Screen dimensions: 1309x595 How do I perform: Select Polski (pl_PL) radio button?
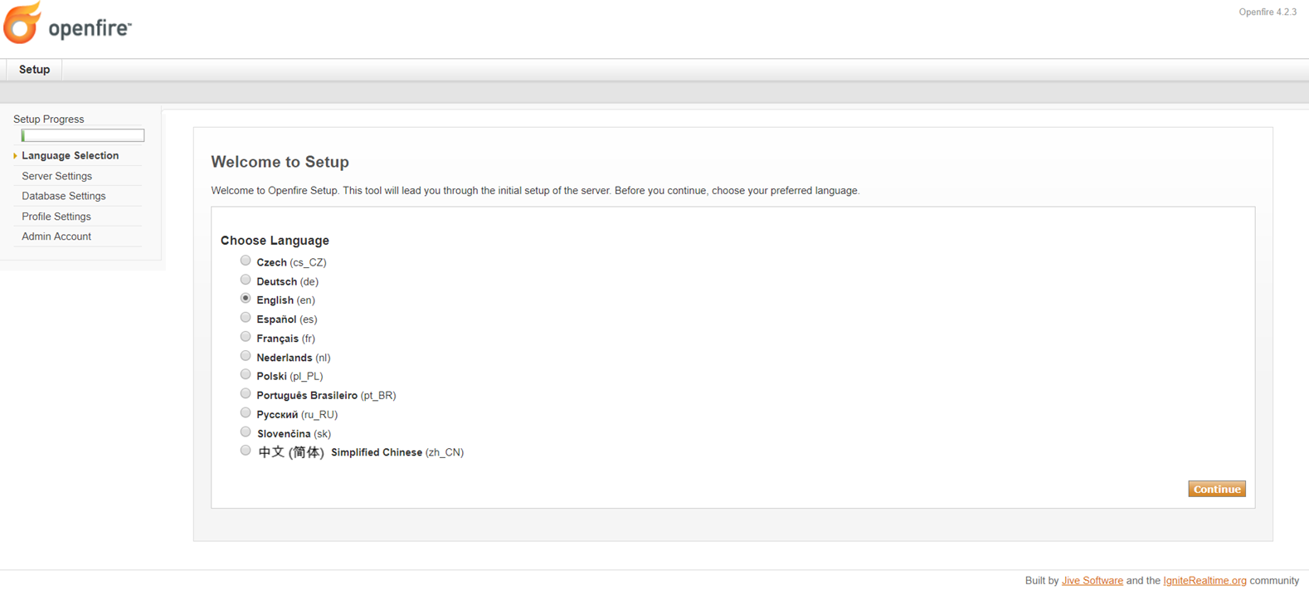tap(246, 375)
